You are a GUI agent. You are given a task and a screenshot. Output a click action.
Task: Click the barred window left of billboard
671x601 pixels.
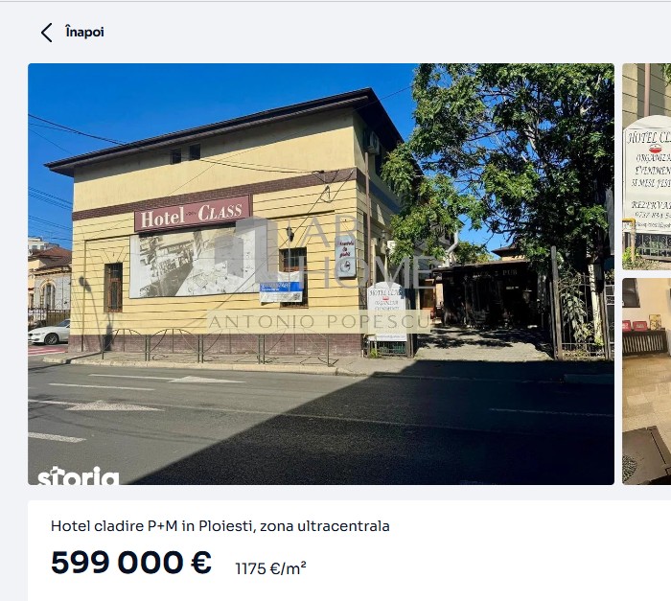(x=113, y=288)
